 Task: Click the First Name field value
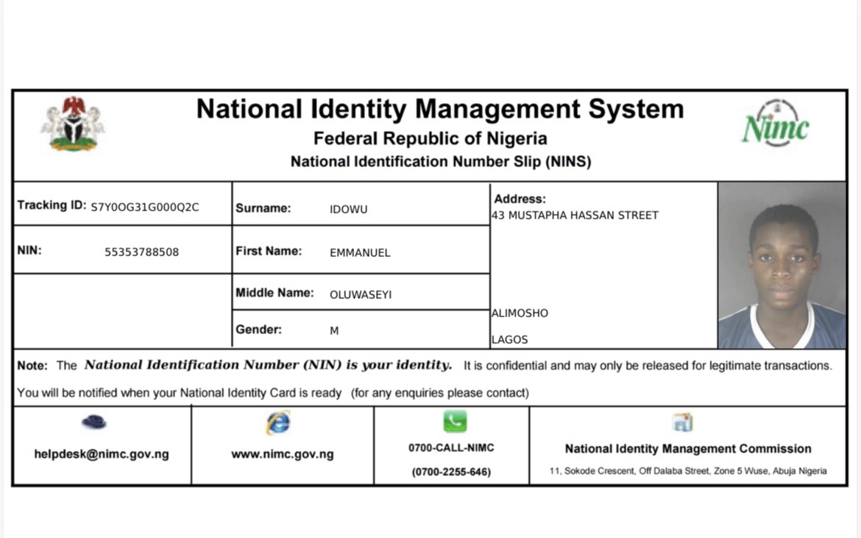360,252
